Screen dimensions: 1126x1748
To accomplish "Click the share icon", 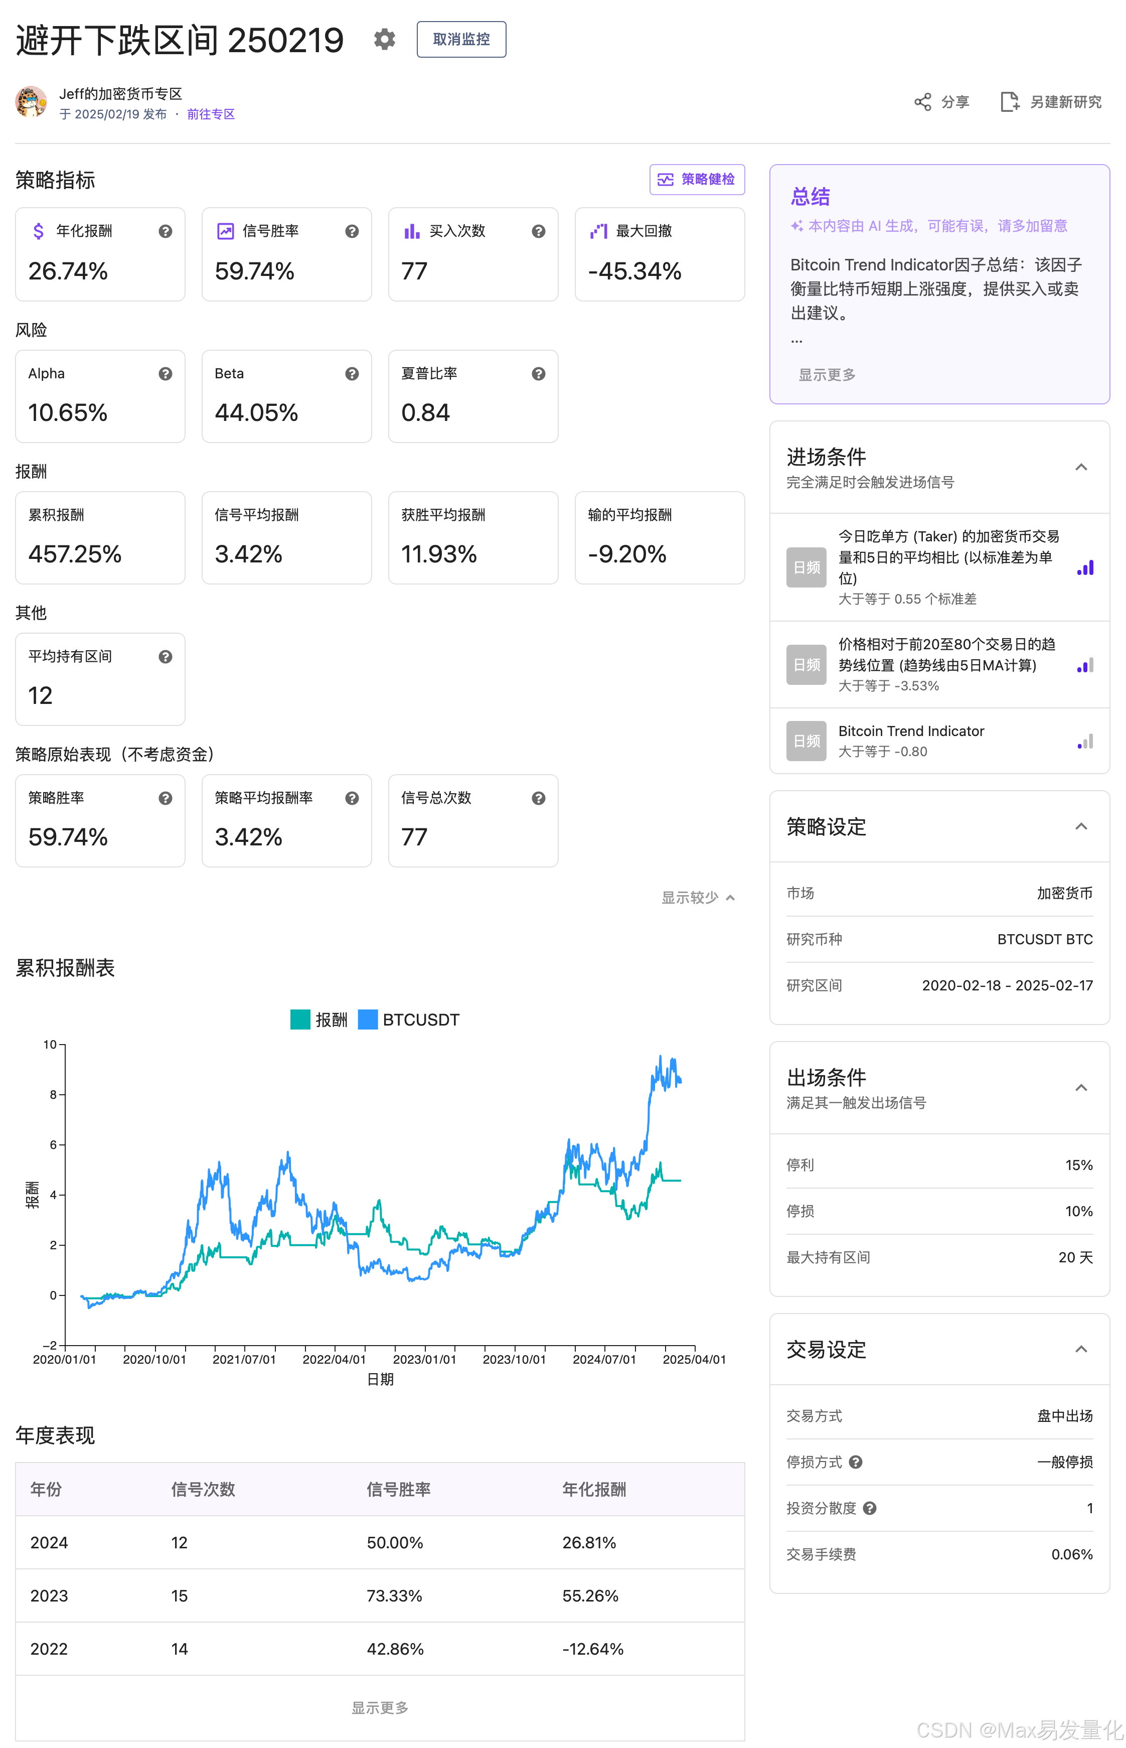I will [x=923, y=102].
